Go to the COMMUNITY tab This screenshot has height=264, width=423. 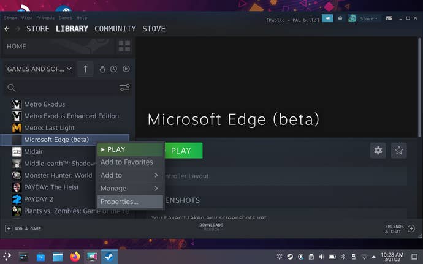[x=115, y=29]
